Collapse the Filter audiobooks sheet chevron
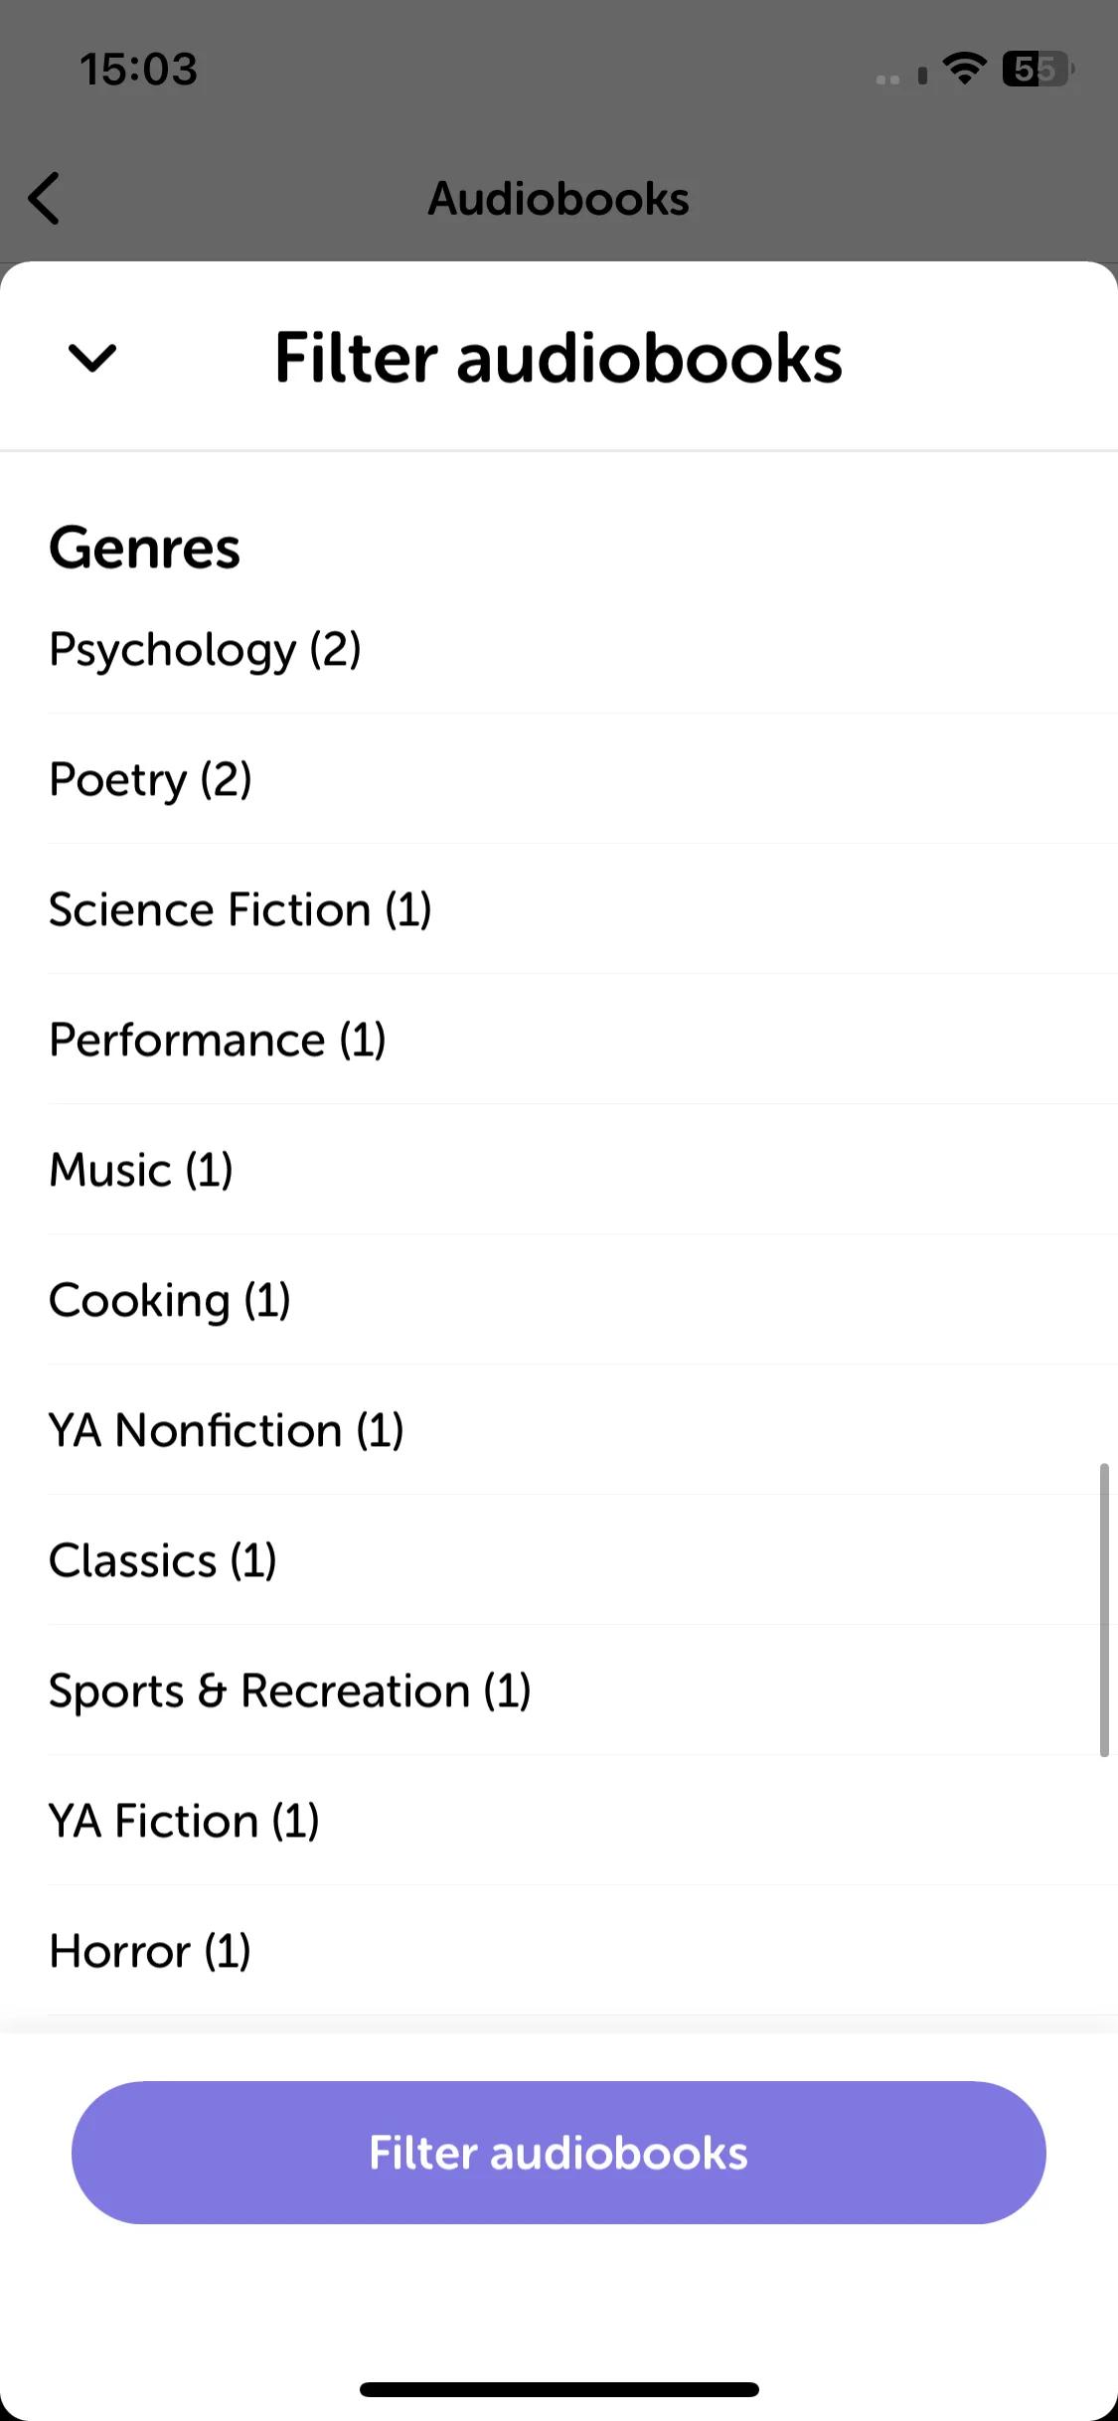 [x=92, y=358]
